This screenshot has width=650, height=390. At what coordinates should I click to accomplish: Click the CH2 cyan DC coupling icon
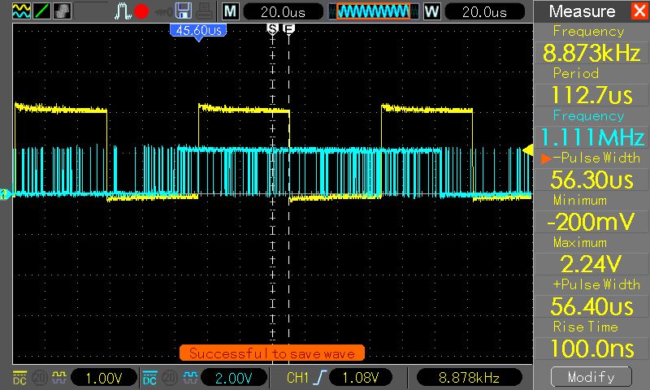[149, 377]
